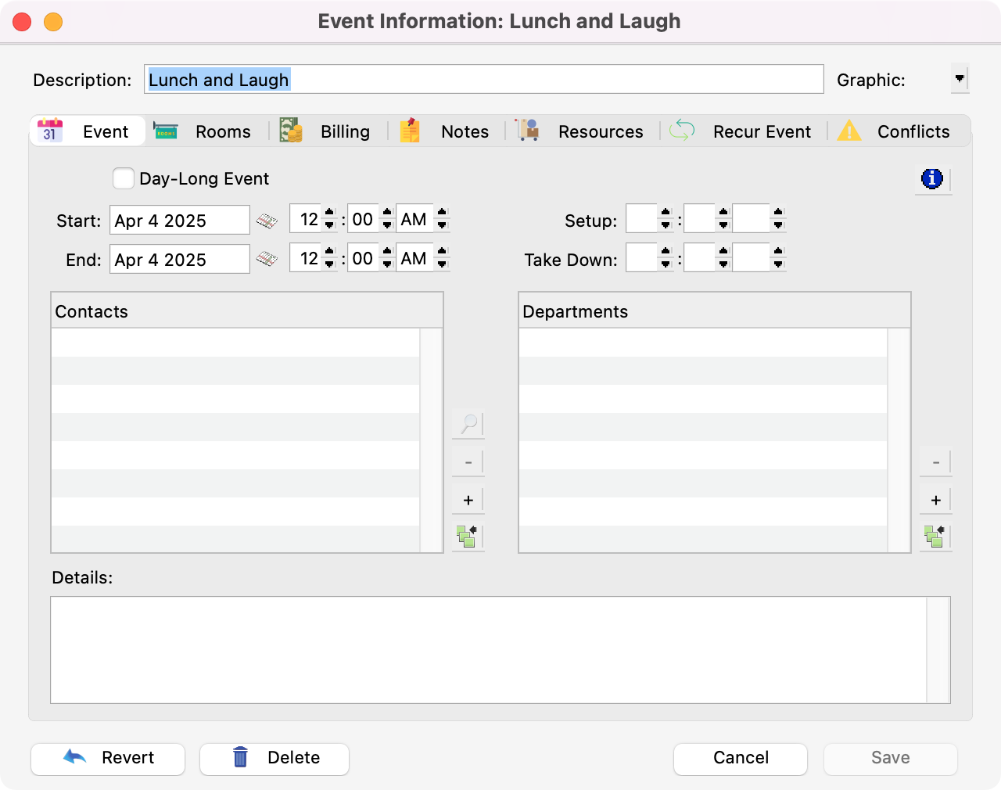Go to the Conflicts tab
The height and width of the screenshot is (790, 1001).
pos(895,131)
